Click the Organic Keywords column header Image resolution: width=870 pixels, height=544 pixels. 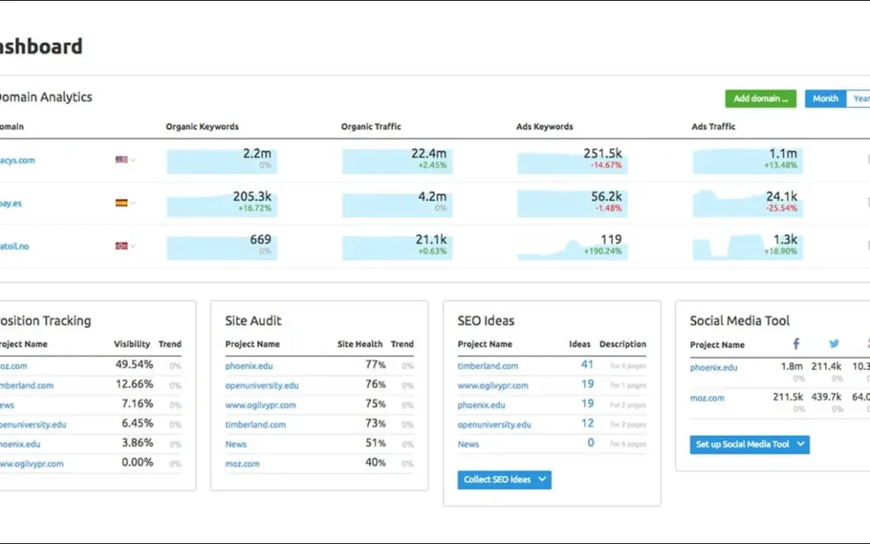[x=202, y=127]
